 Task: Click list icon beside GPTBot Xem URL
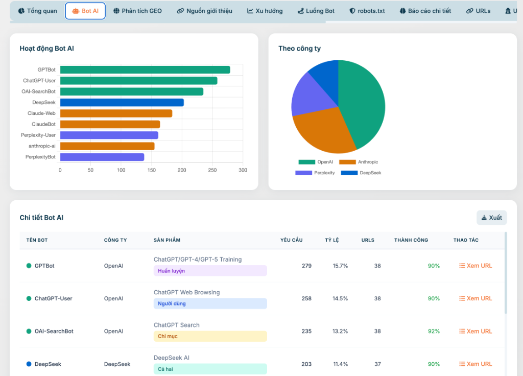[x=462, y=266]
